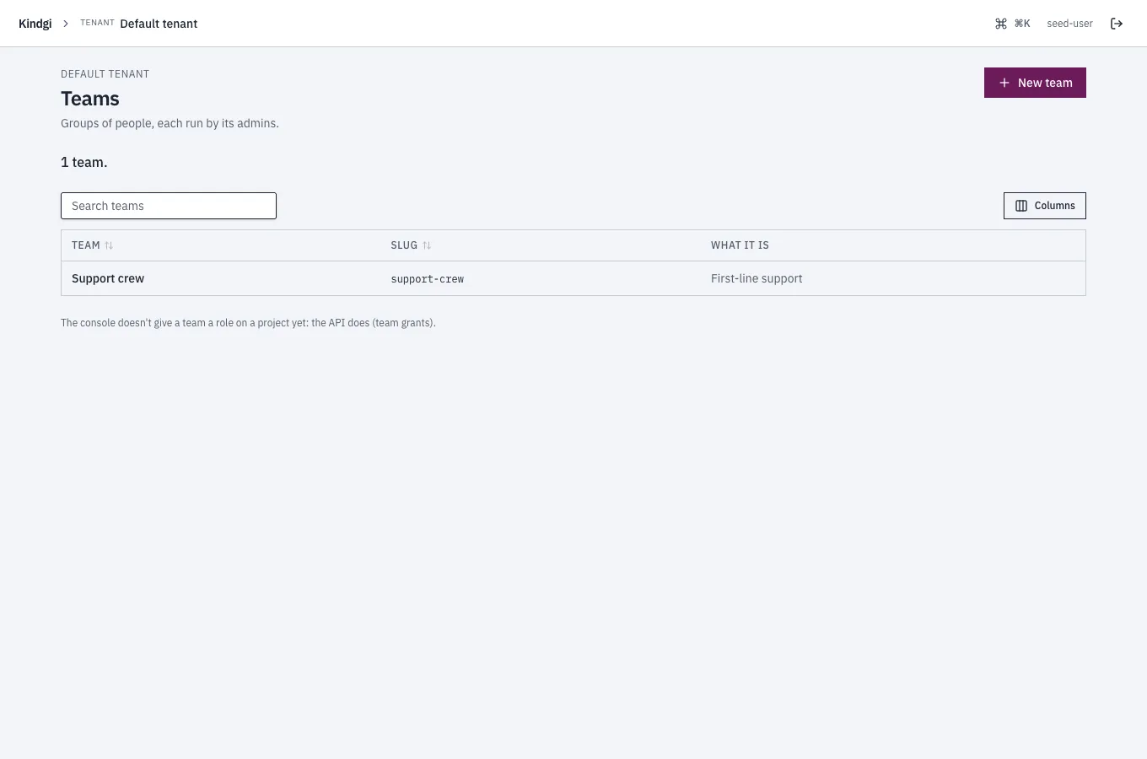This screenshot has width=1147, height=759.
Task: Click the WHAT IT IS column header
Action: [x=740, y=245]
